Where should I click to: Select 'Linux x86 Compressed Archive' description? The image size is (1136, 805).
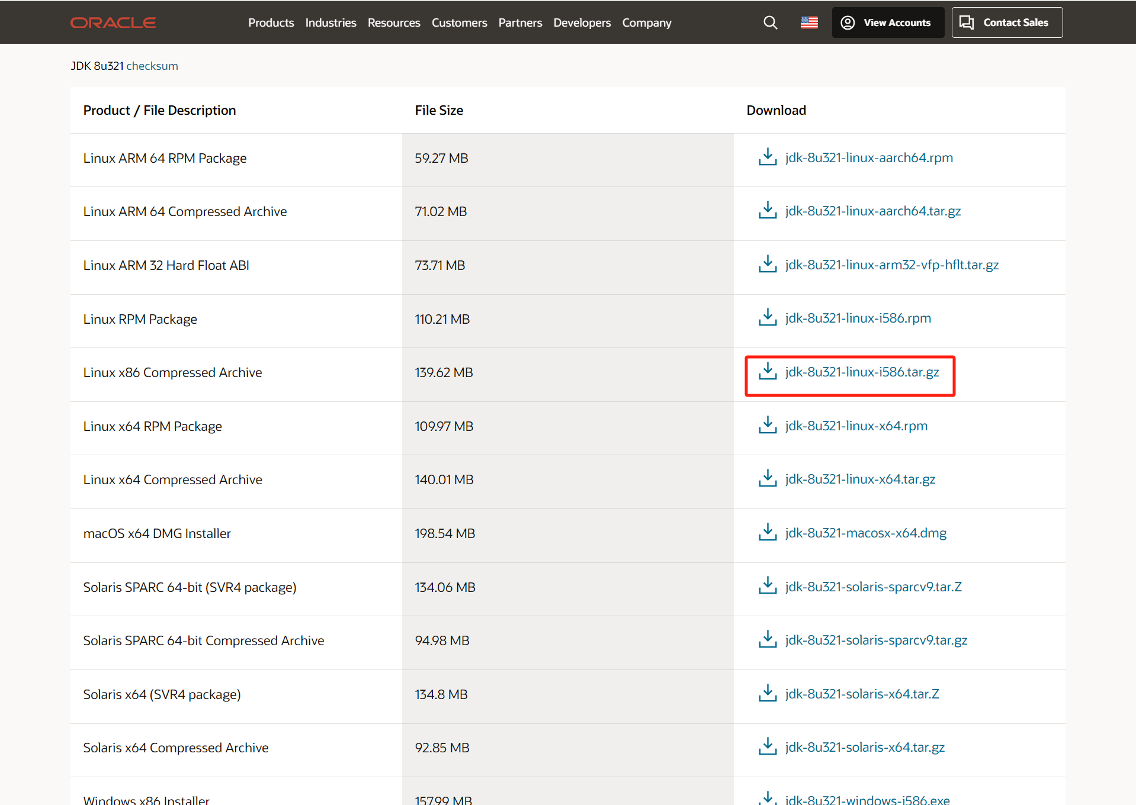(172, 372)
